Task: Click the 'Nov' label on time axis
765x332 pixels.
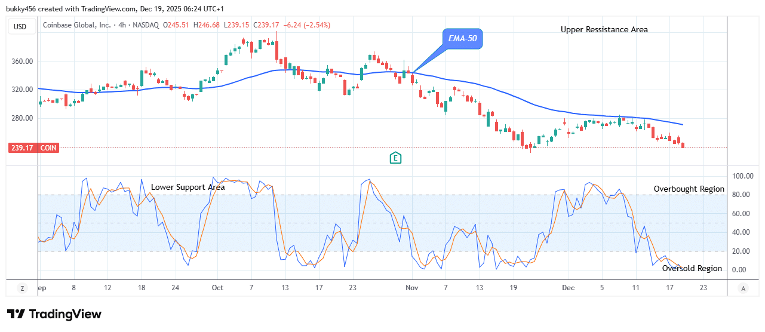Action: click(x=411, y=288)
